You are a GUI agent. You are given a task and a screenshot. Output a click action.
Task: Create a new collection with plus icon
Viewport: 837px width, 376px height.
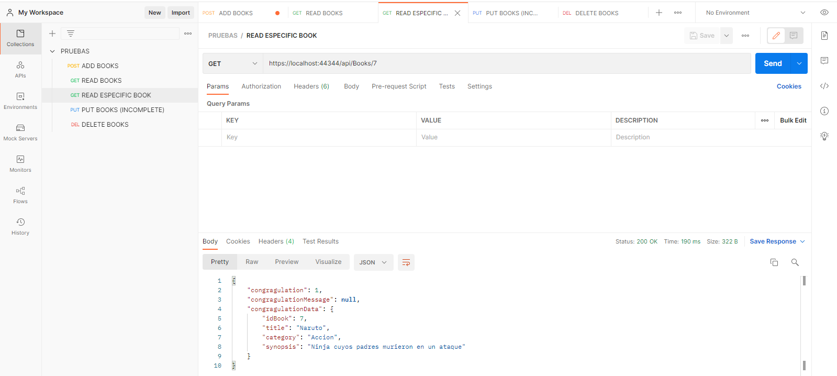coord(52,34)
